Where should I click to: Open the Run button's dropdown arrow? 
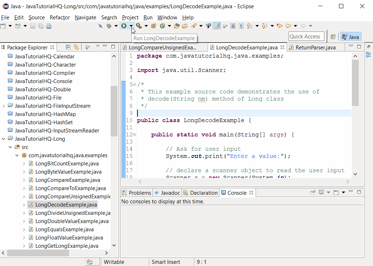[132, 26]
